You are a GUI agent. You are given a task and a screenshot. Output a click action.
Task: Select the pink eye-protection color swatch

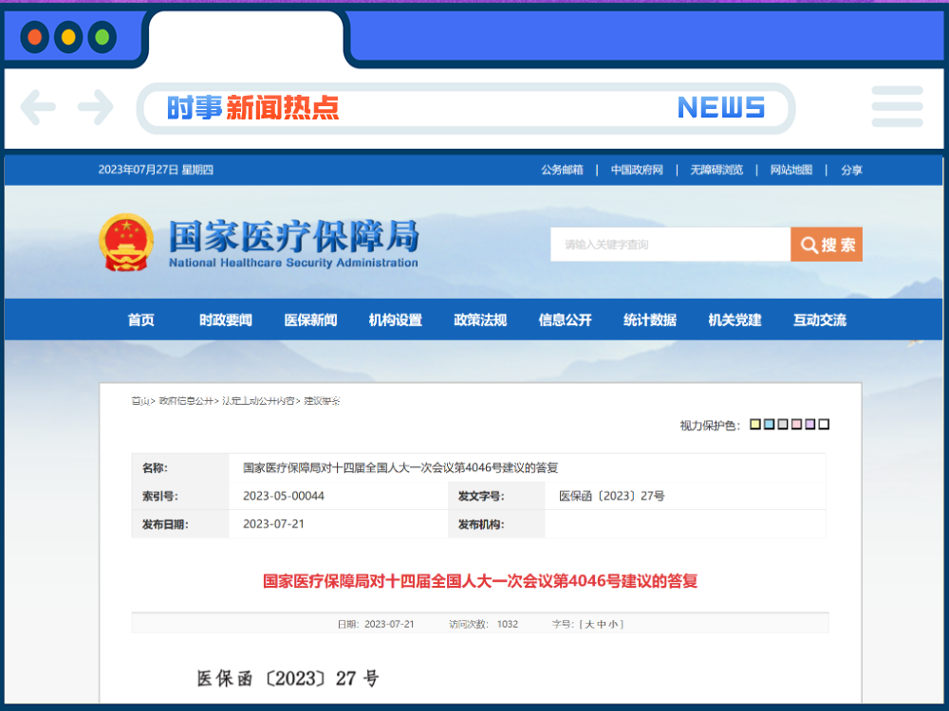click(796, 424)
